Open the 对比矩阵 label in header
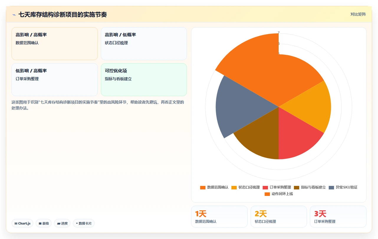Image resolution: width=378 pixels, height=239 pixels. point(358,14)
